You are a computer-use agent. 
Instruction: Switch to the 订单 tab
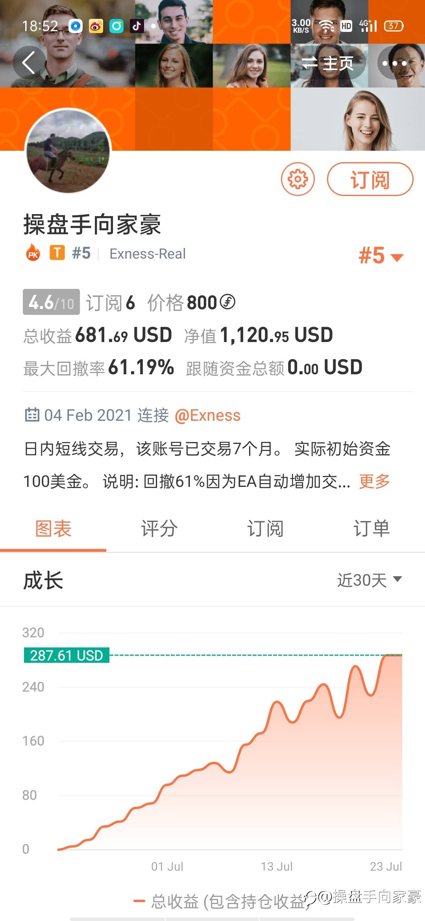click(371, 529)
